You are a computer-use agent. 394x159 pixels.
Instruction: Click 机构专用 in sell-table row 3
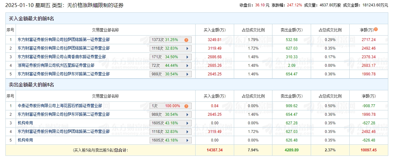click(x=25, y=123)
